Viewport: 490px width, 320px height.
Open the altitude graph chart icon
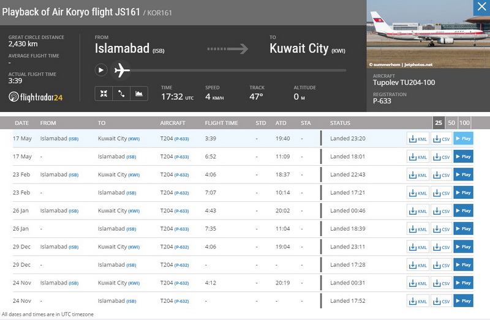pos(139,94)
